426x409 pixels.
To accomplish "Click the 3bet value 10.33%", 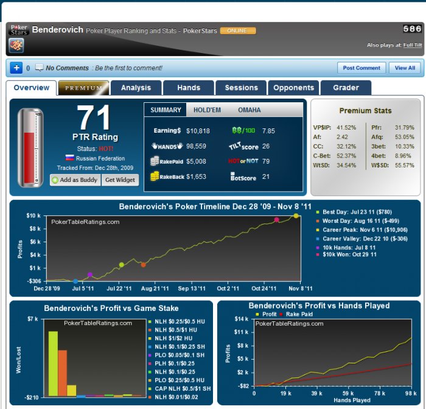I will (x=405, y=147).
